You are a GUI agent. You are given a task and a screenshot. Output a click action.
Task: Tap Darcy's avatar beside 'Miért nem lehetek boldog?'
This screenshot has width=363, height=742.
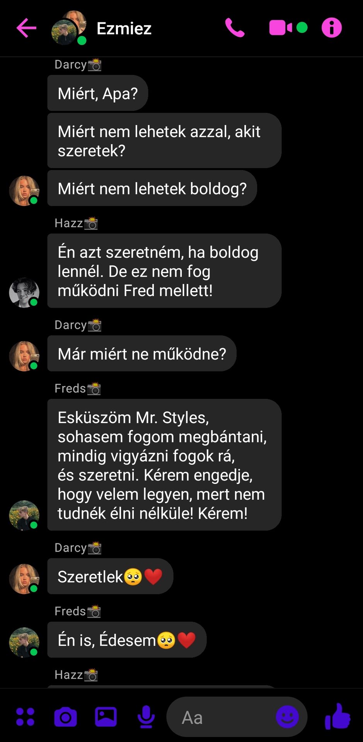24,191
